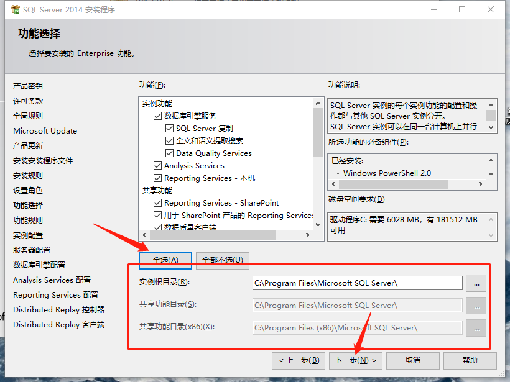The height and width of the screenshot is (382, 510).
Task: Click the 共享功能目录(S) path field
Action: [x=358, y=306]
